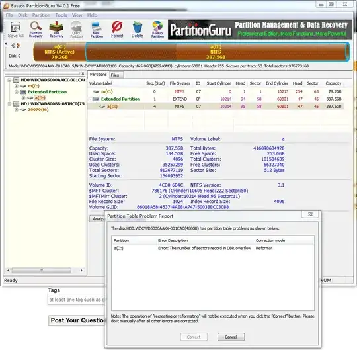Click the Volume GUID value text
This screenshot has width=357, height=350.
[x=183, y=207]
